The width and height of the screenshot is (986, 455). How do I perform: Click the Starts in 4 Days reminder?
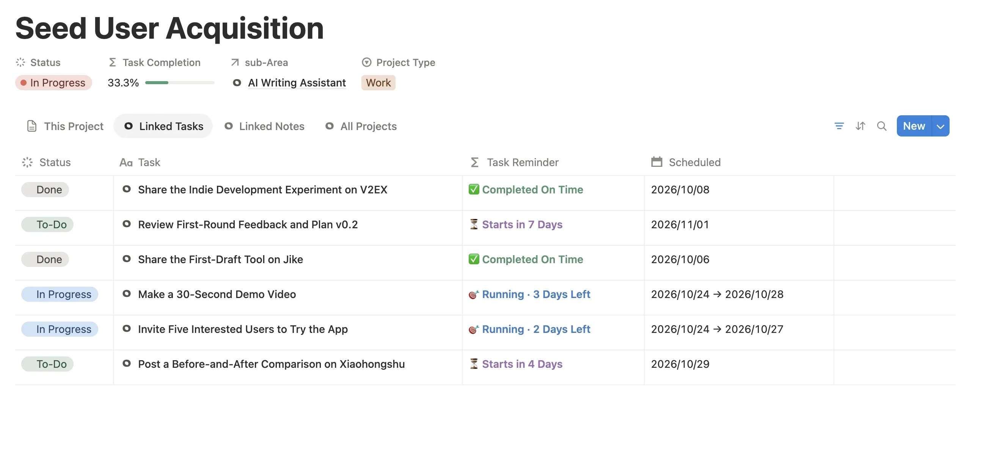click(516, 364)
